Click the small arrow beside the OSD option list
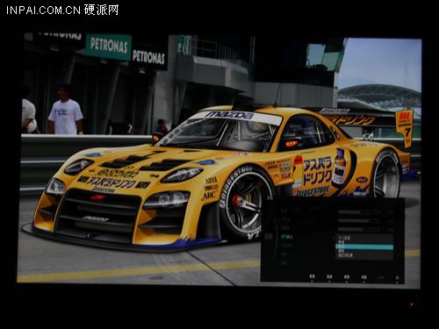The image size is (439, 329). tap(334, 238)
